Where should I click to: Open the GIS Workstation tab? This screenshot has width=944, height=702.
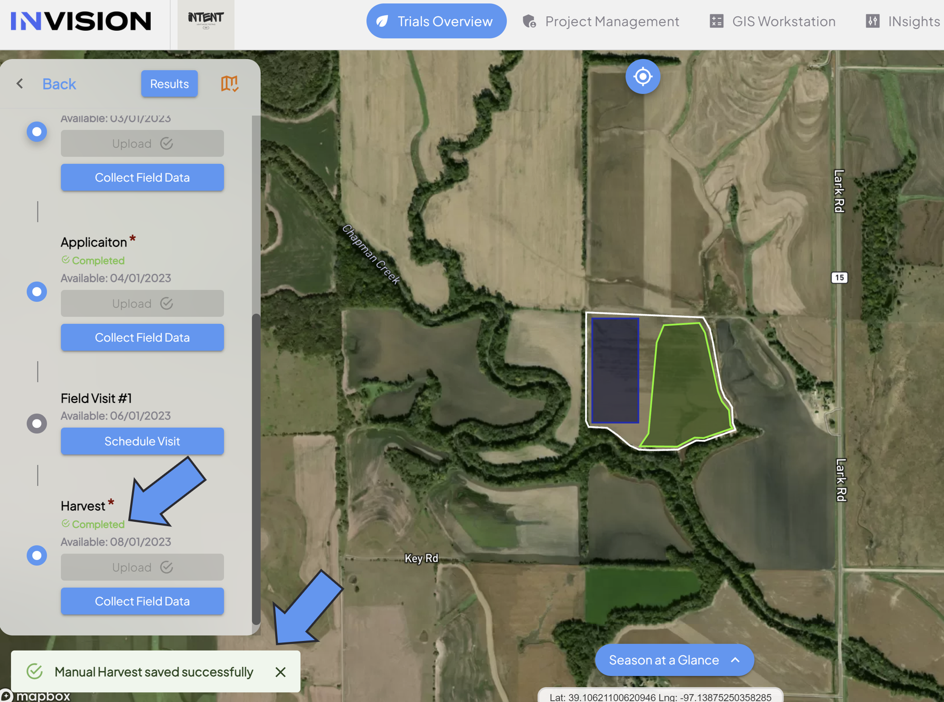coord(772,21)
